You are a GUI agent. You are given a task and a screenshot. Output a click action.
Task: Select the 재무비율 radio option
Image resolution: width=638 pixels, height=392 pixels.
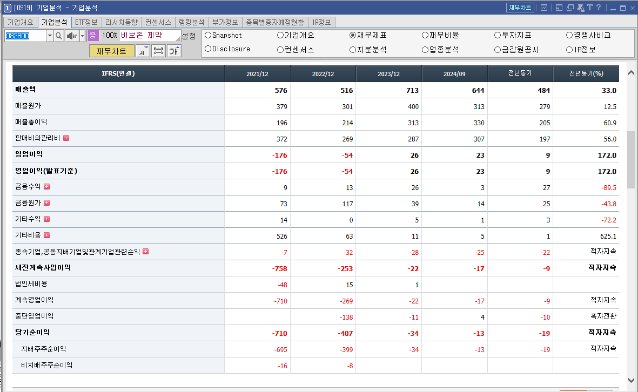pyautogui.click(x=425, y=36)
